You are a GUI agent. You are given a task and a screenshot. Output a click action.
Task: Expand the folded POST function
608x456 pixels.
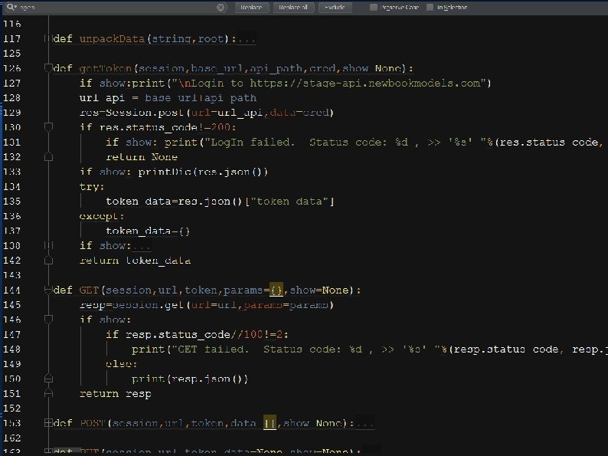48,422
